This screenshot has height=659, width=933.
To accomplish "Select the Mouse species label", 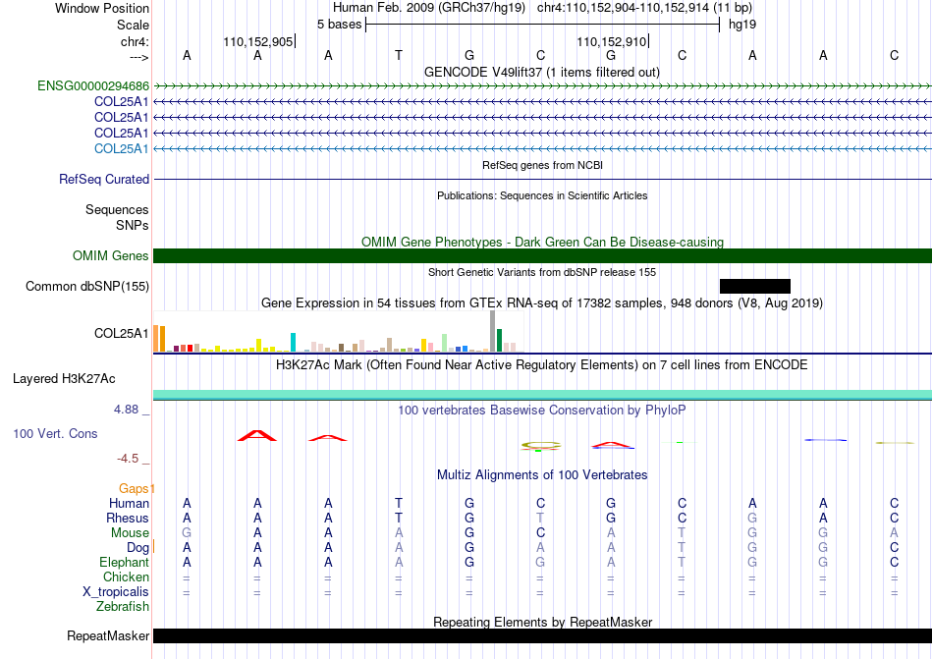I will [x=130, y=533].
